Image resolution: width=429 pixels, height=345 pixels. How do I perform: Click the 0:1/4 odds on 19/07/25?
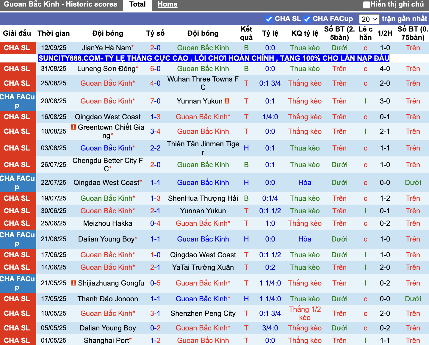[x=270, y=198]
